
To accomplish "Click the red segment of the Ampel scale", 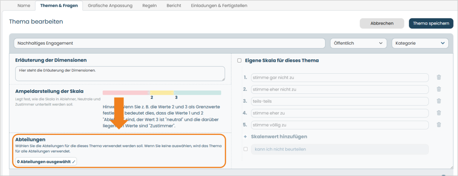I will pos(126,92).
